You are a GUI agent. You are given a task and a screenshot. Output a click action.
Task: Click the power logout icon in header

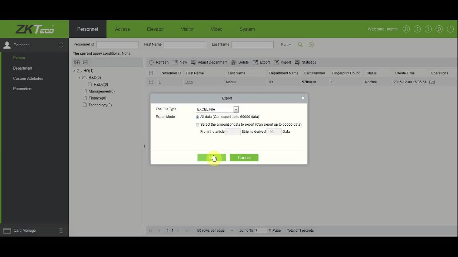tap(450, 29)
